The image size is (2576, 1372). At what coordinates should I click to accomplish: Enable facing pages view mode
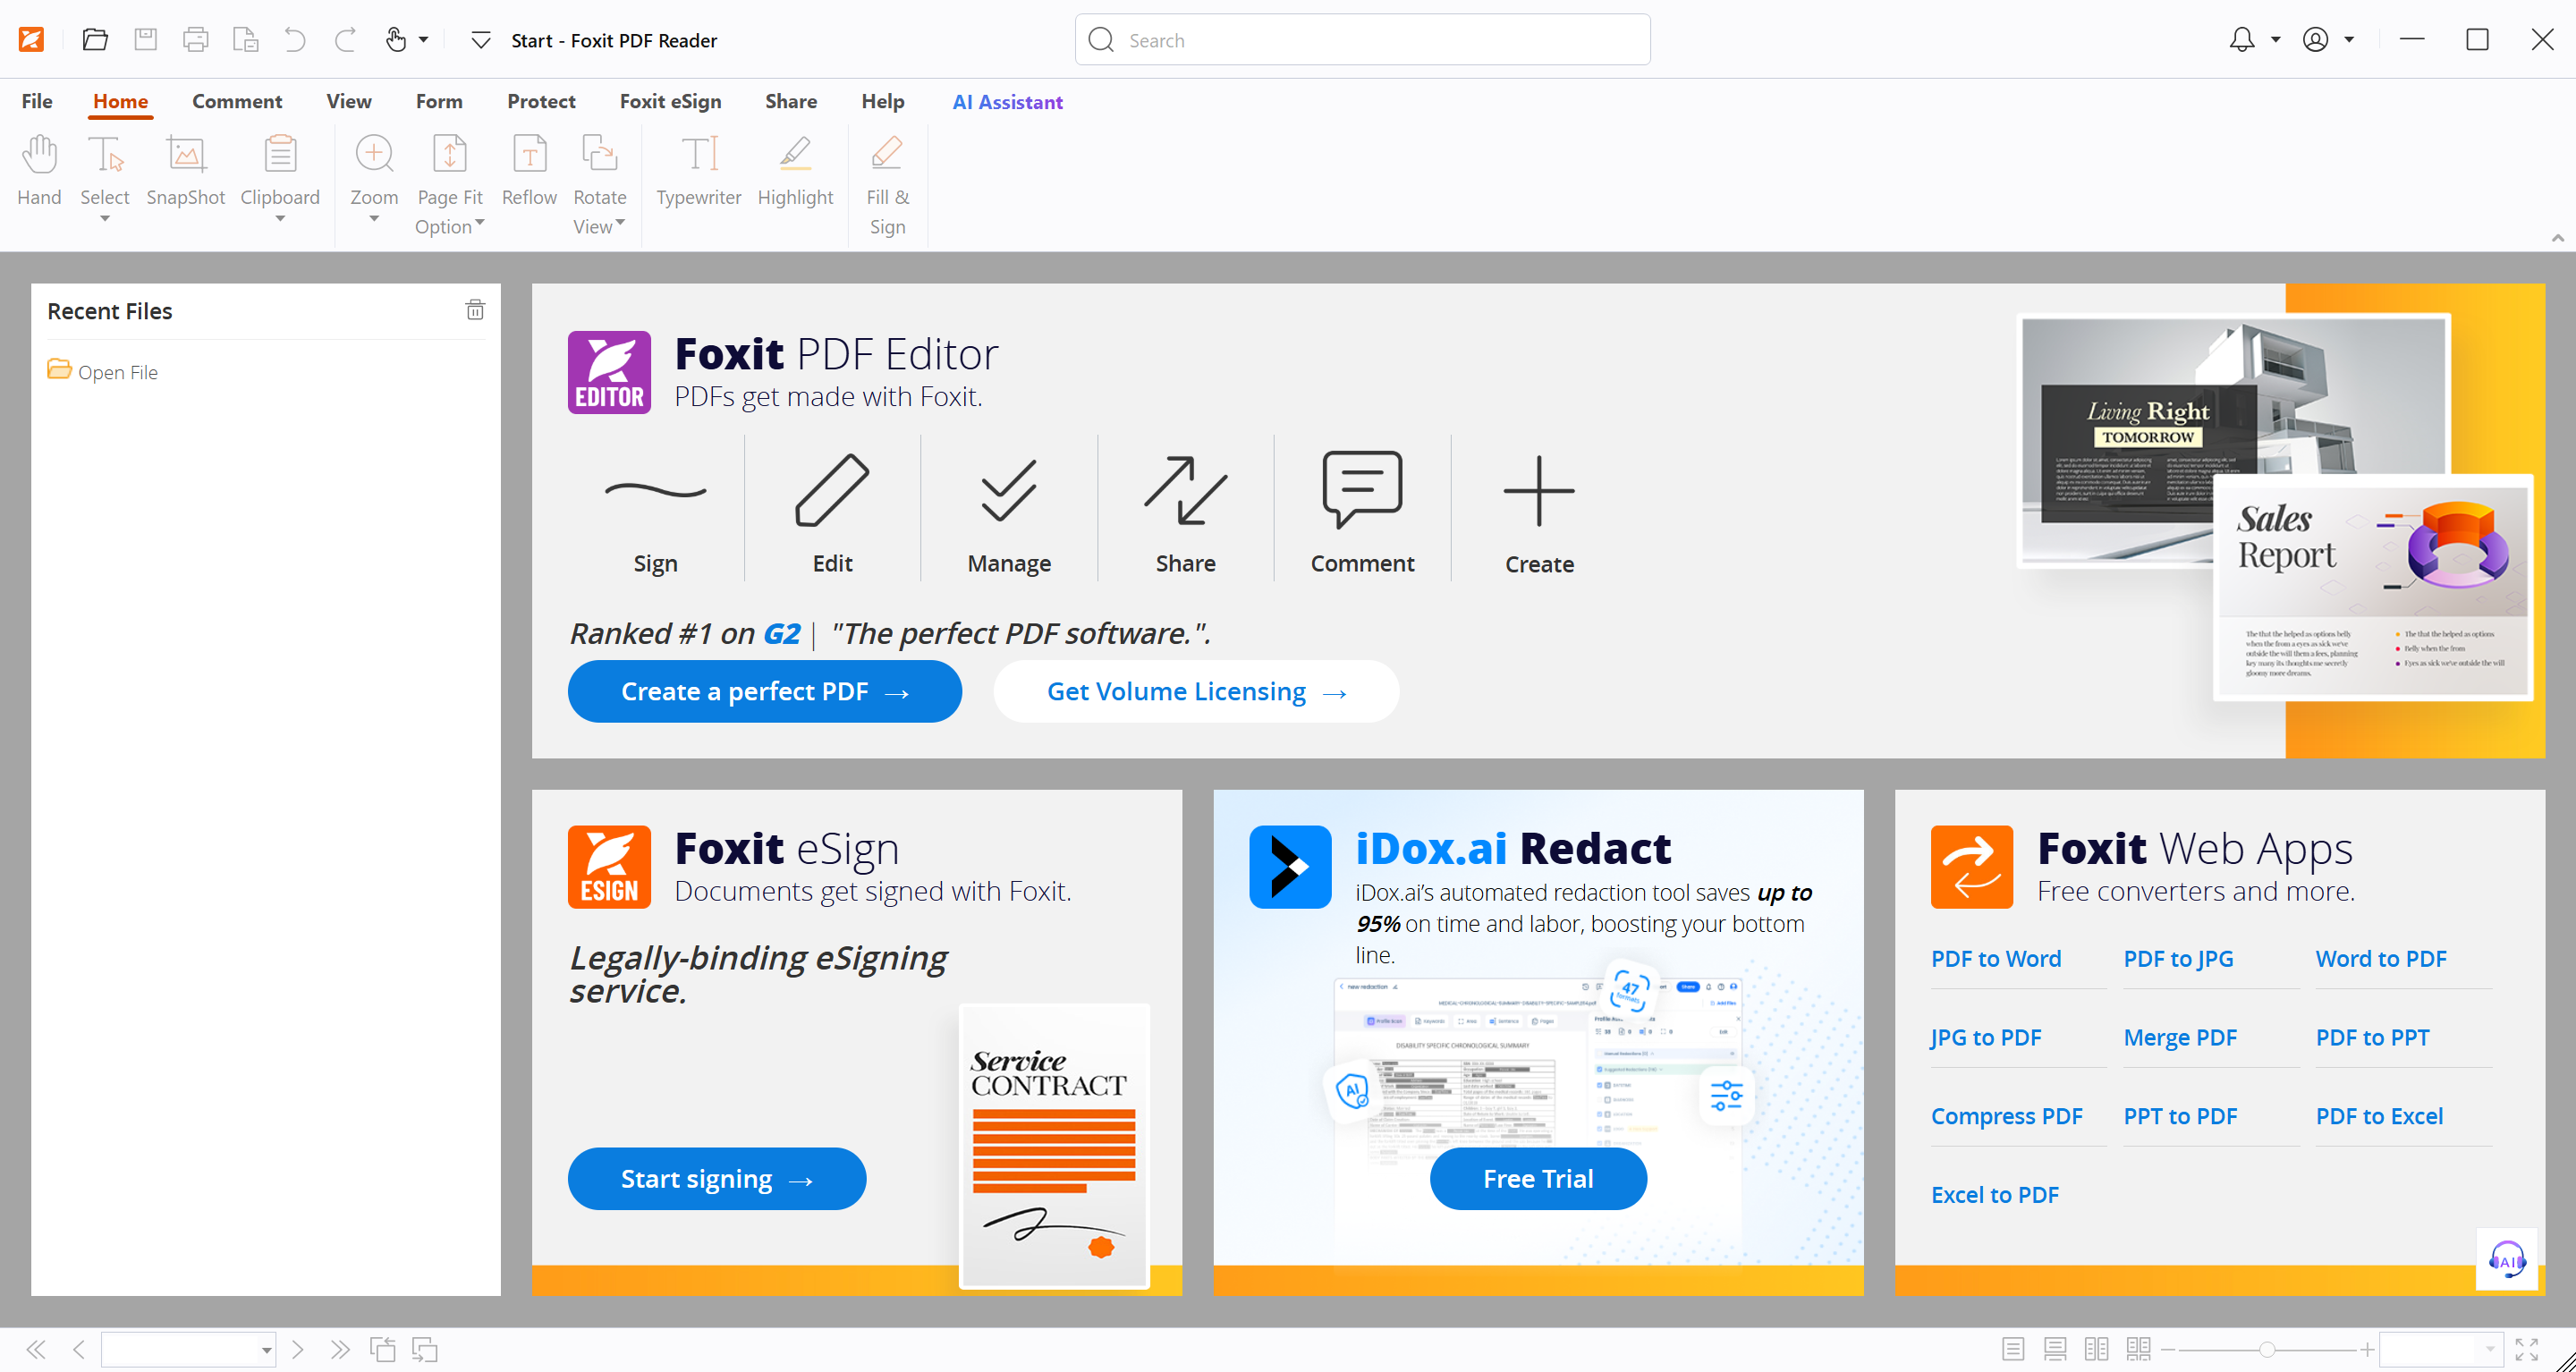click(x=2096, y=1350)
